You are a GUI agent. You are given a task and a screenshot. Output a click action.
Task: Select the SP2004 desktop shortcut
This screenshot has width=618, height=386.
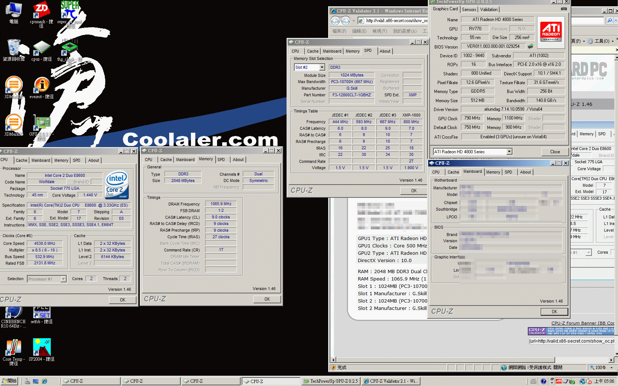point(41,350)
